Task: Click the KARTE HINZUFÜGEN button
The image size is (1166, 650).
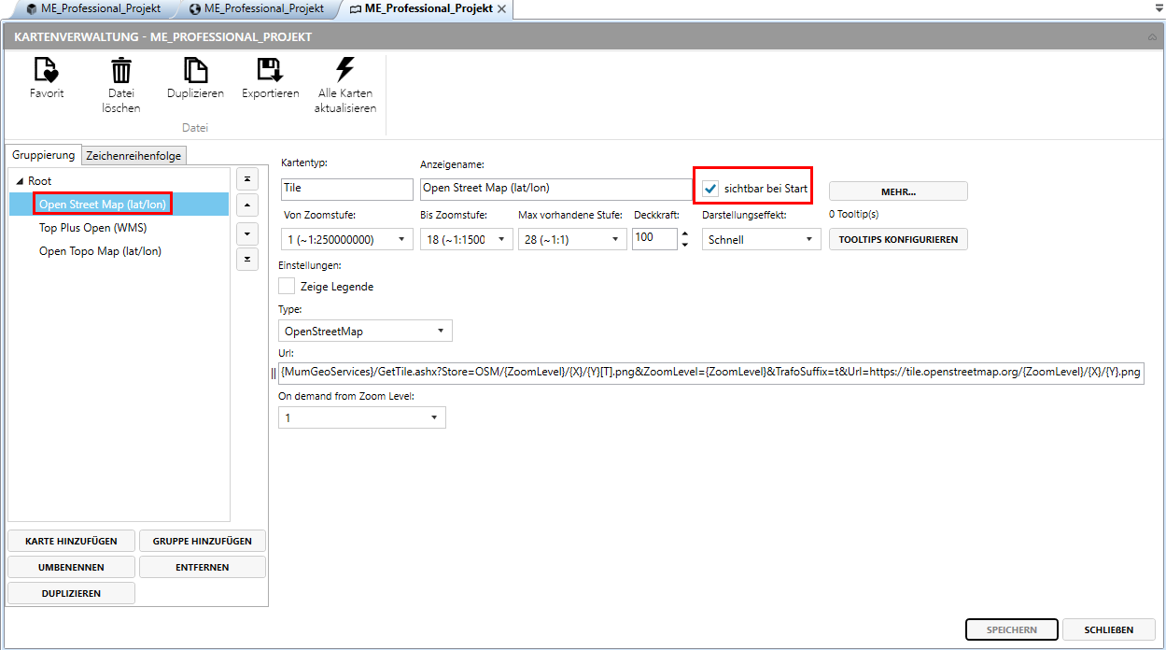Action: pos(71,541)
